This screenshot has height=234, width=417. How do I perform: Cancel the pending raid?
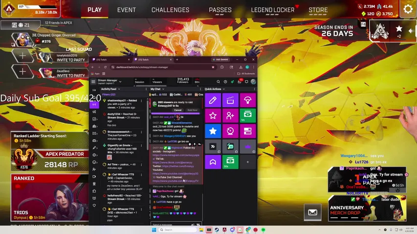177,110
